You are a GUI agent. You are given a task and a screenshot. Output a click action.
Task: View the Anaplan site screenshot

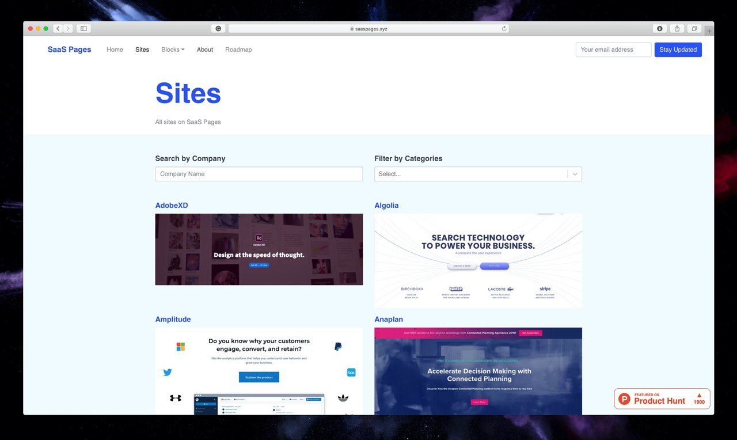tap(478, 371)
